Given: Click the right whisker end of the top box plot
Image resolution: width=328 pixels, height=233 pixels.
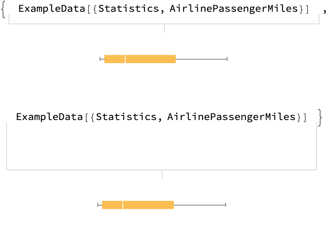Looking at the screenshot, I should point(227,59).
